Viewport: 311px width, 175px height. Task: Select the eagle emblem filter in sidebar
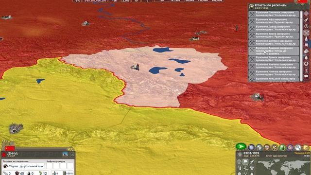click(x=306, y=45)
